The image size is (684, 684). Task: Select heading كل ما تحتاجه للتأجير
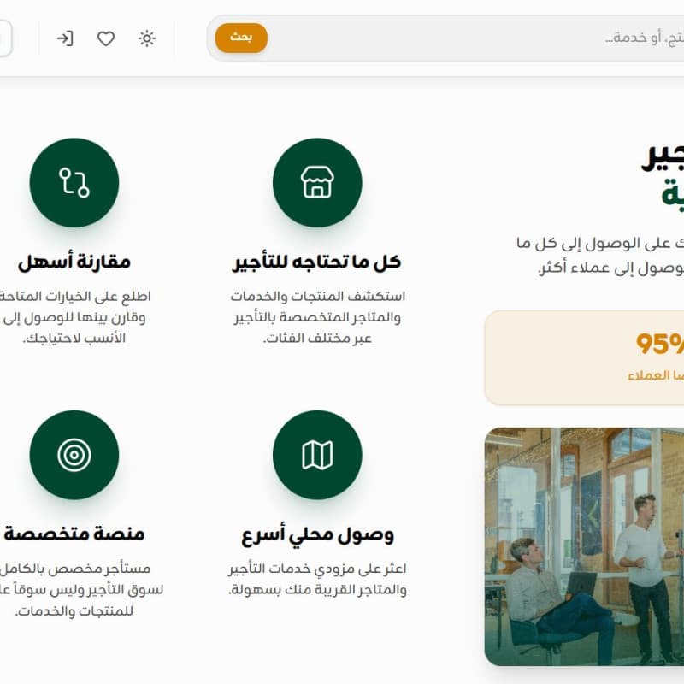(x=316, y=262)
